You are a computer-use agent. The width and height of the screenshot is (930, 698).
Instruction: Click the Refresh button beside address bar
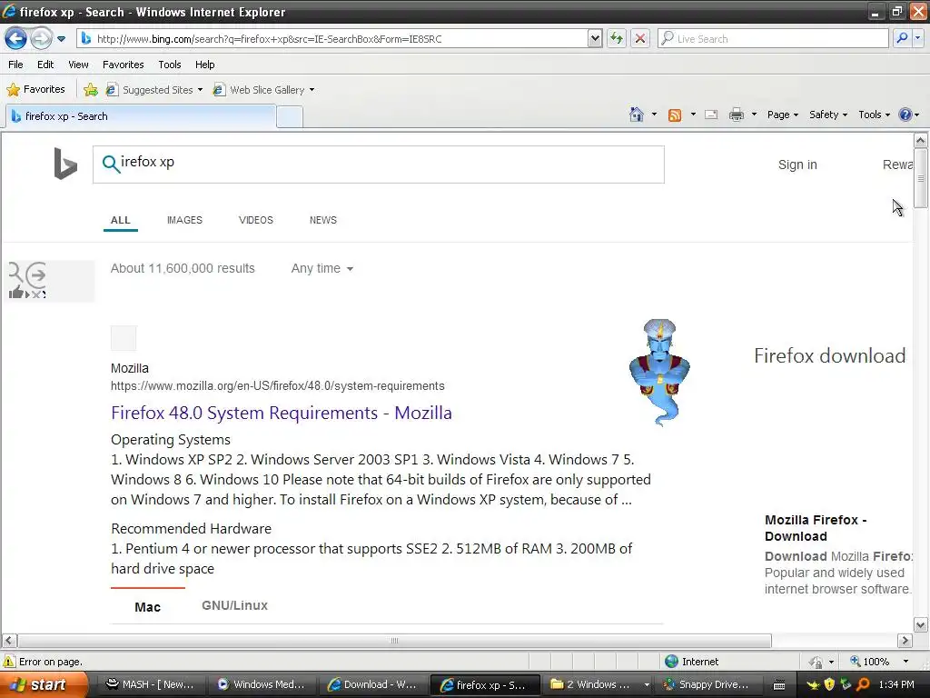click(617, 38)
